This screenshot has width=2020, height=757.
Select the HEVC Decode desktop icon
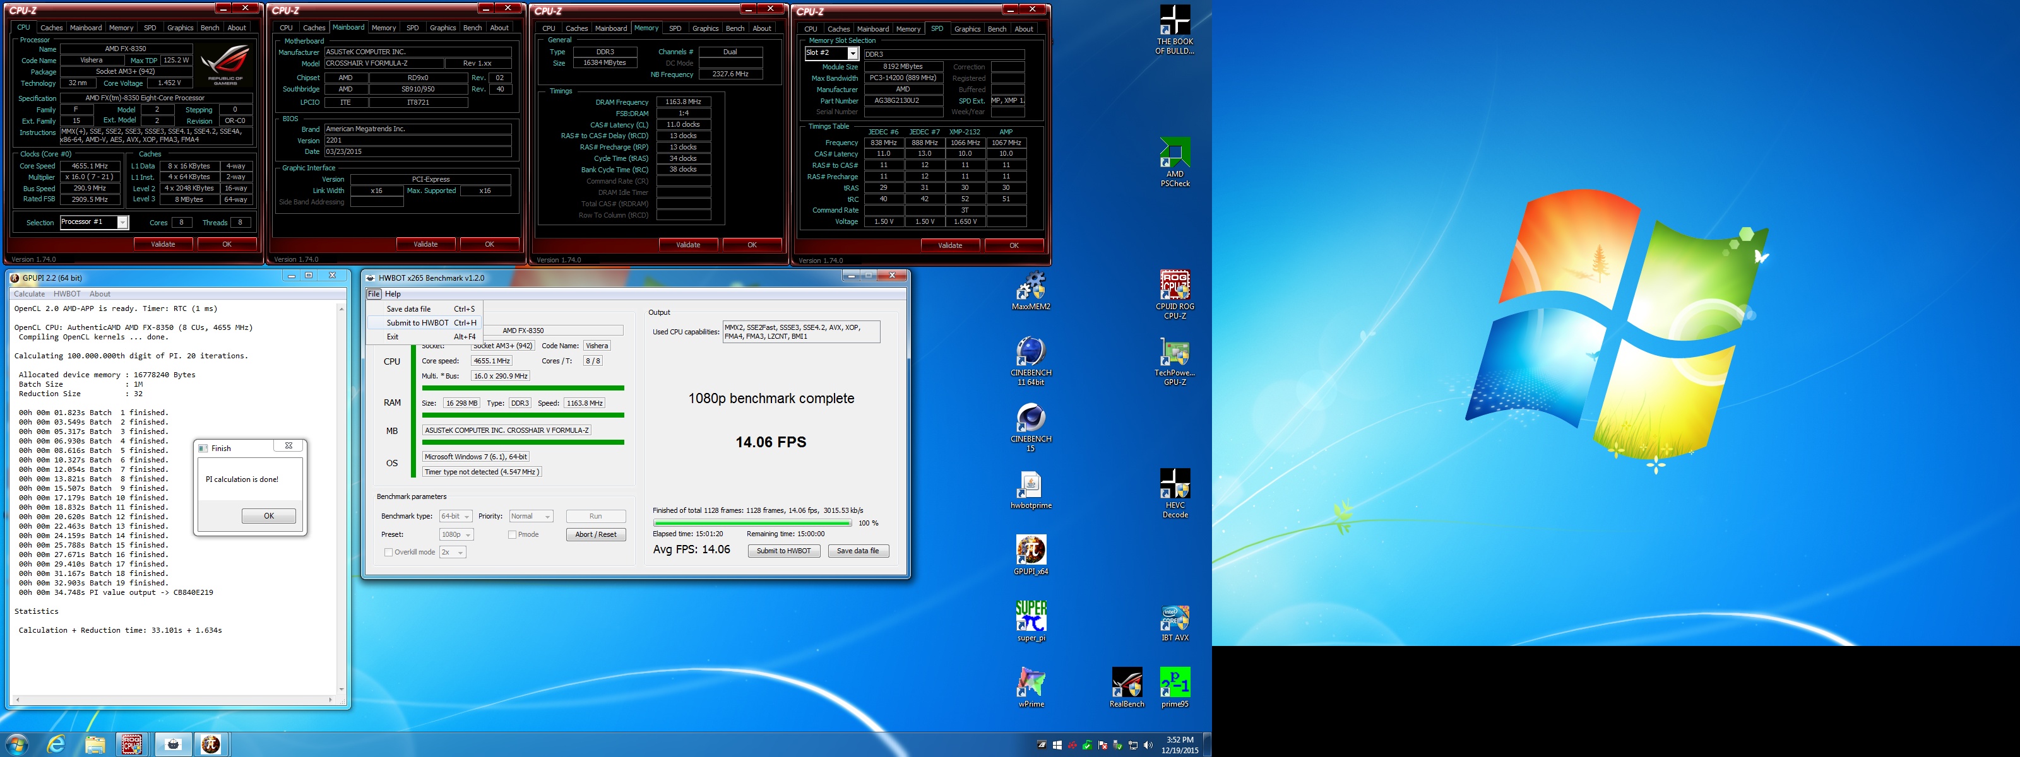point(1174,494)
